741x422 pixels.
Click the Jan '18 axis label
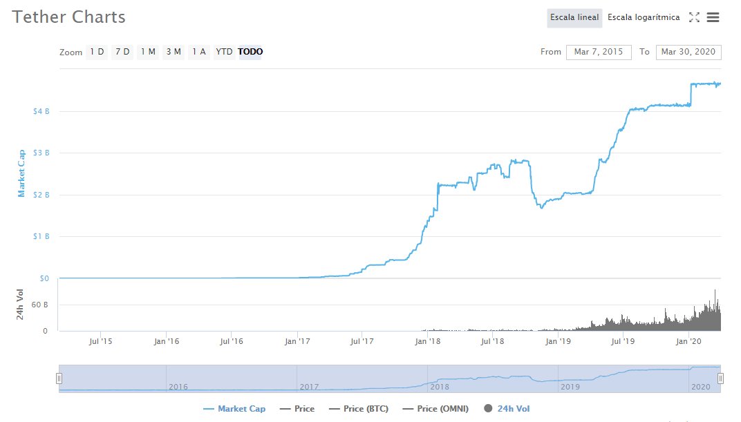(428, 341)
